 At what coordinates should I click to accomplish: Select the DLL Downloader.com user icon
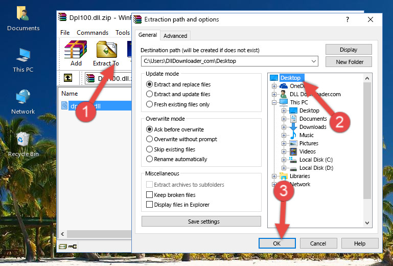(284, 94)
